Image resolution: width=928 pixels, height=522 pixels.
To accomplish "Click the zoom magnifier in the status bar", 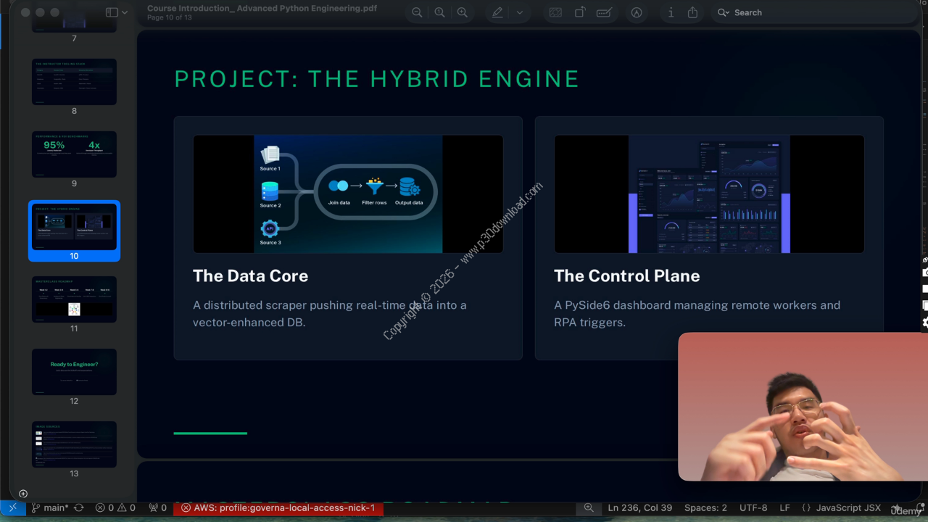I will coord(589,507).
